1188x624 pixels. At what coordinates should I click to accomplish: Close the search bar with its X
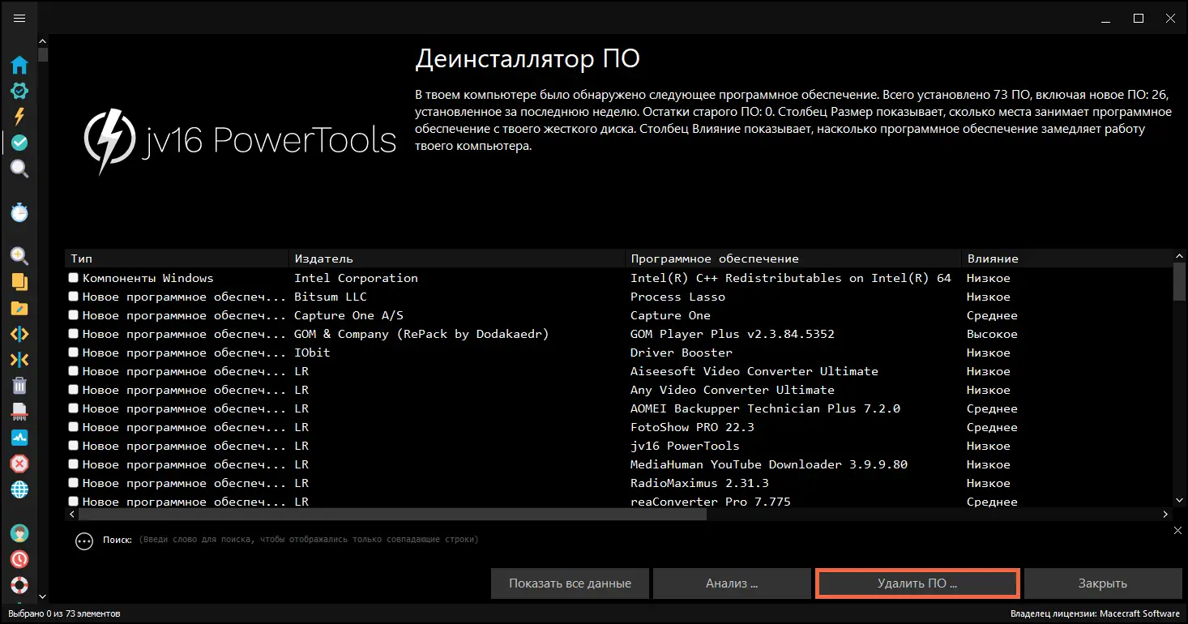(1177, 530)
